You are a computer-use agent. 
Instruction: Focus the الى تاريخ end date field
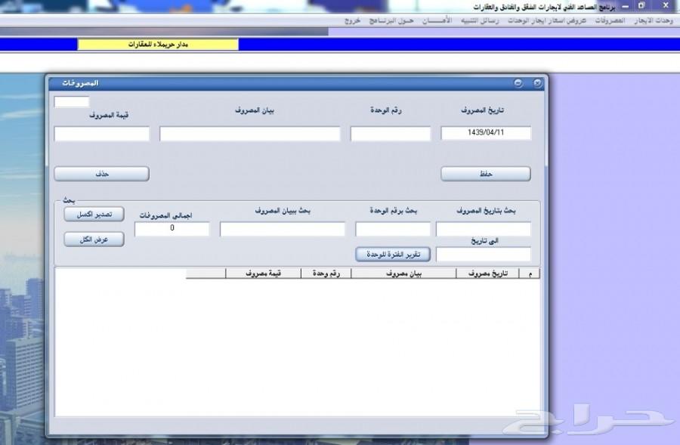pyautogui.click(x=483, y=254)
